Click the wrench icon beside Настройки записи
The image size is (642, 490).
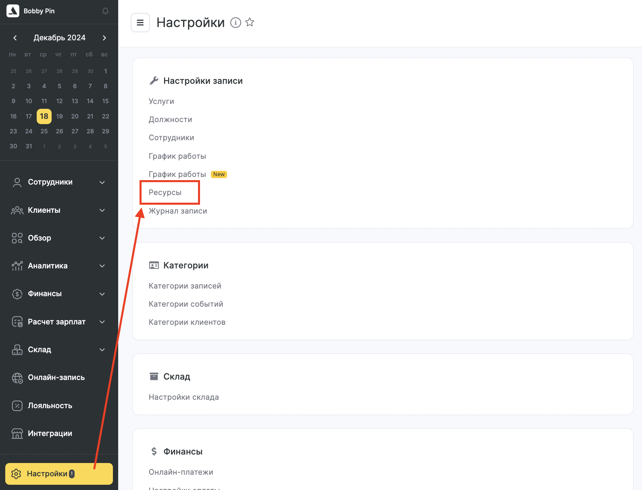[x=154, y=81]
